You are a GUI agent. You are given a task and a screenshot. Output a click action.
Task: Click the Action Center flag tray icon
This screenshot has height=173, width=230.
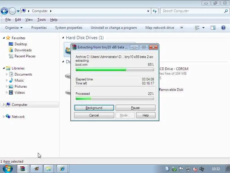point(181,169)
